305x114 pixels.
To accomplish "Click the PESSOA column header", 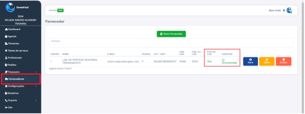I will [146, 54].
